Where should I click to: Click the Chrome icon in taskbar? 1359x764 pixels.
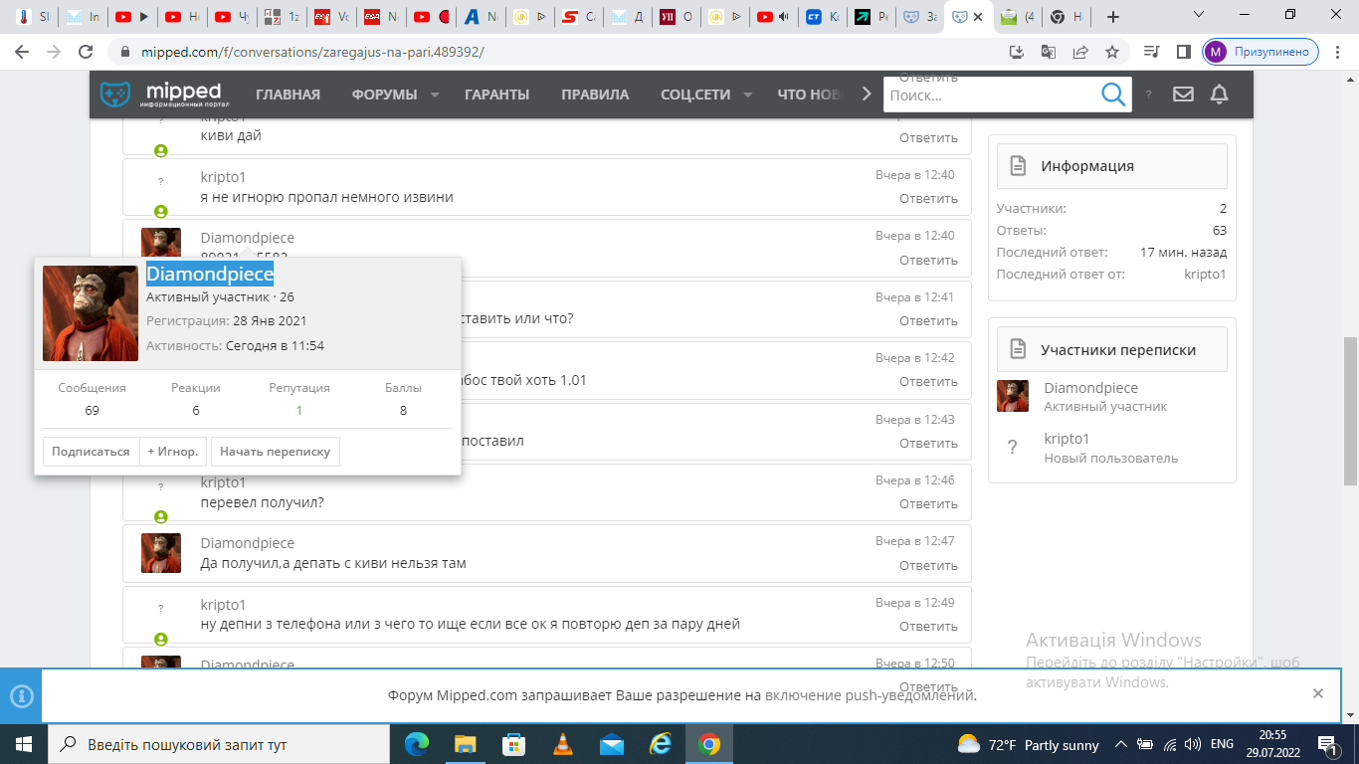[x=709, y=744]
